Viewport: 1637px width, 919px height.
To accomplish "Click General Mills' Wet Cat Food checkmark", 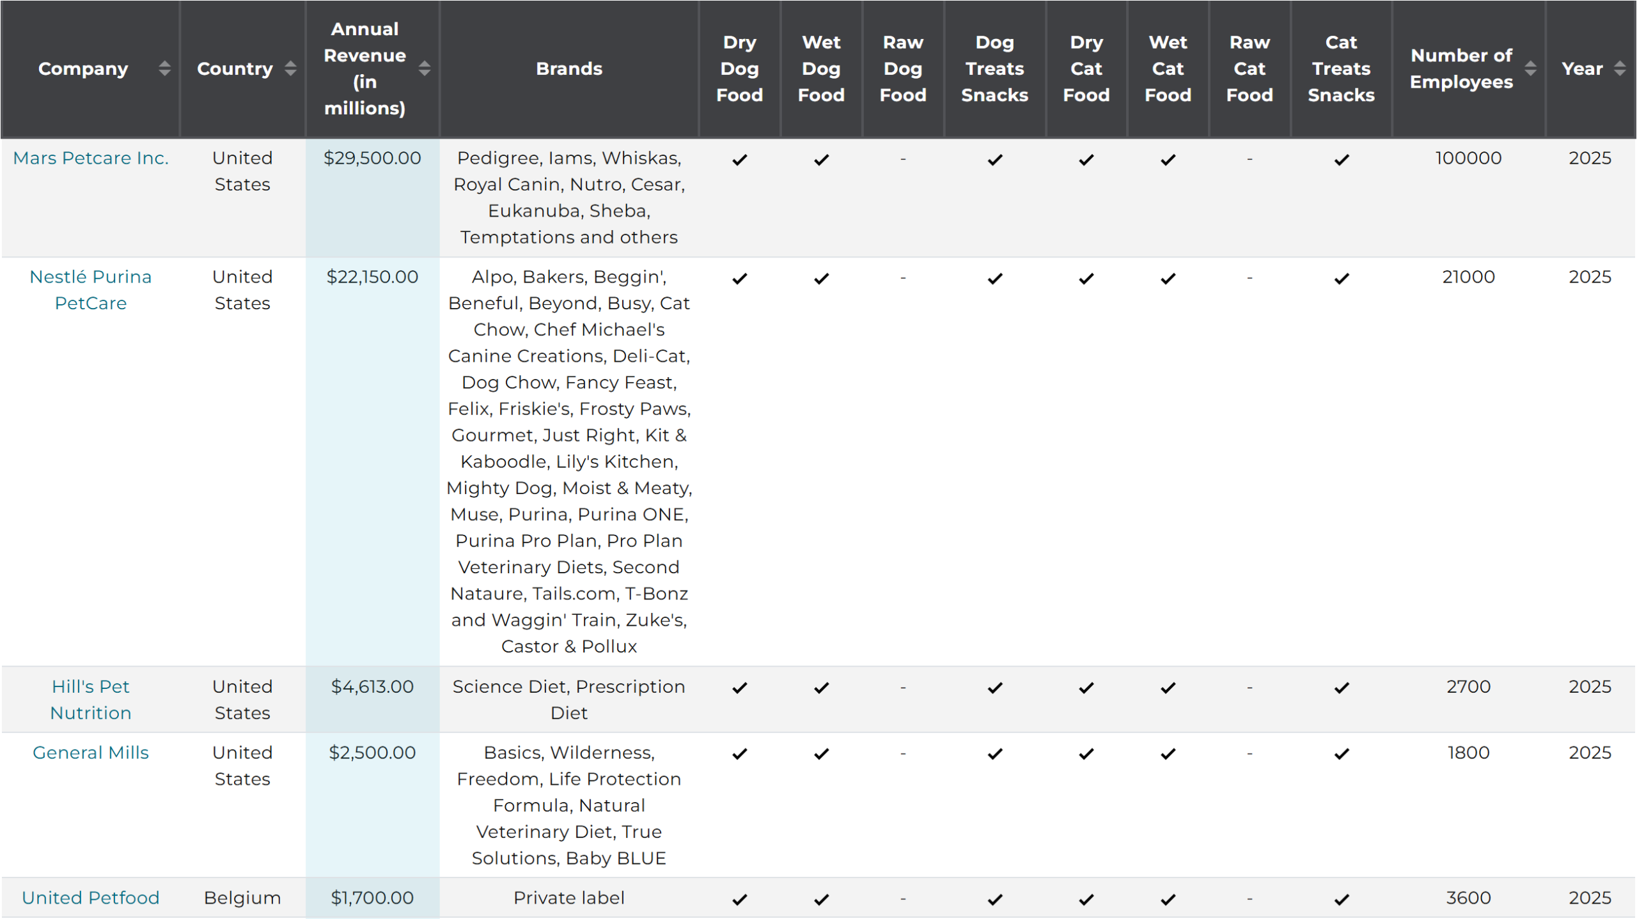I will click(x=1168, y=755).
